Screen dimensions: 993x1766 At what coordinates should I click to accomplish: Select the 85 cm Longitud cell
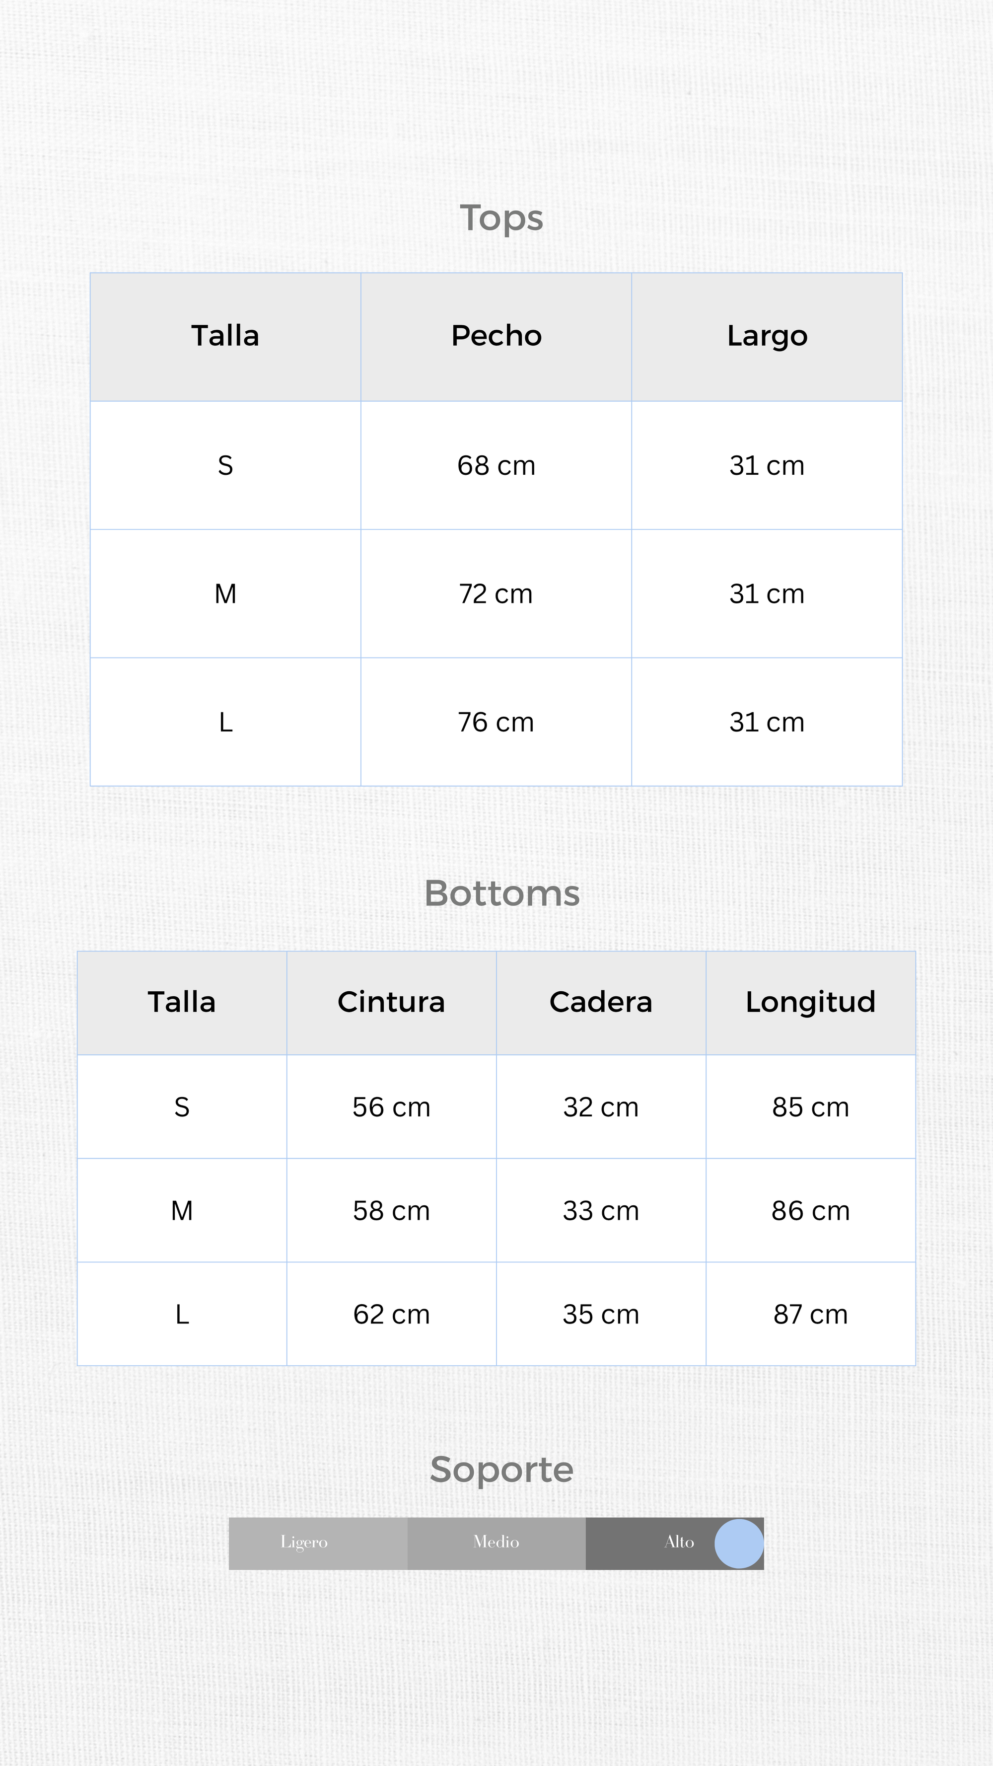[811, 1107]
